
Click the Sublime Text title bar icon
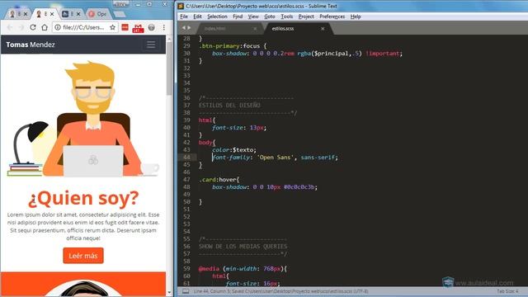pyautogui.click(x=181, y=6)
